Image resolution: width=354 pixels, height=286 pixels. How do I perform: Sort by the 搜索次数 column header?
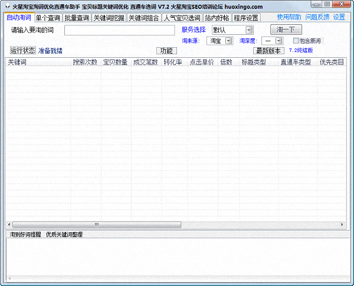(85, 62)
